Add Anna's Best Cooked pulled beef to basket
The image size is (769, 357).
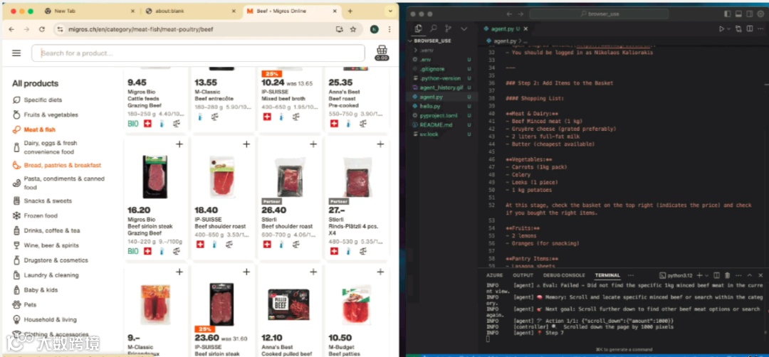pyautogui.click(x=313, y=272)
